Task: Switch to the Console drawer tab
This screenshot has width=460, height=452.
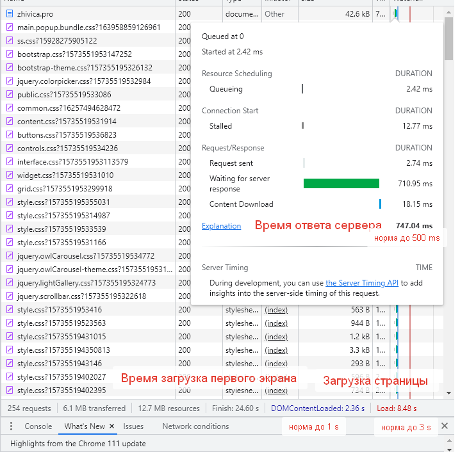Action: coord(38,426)
